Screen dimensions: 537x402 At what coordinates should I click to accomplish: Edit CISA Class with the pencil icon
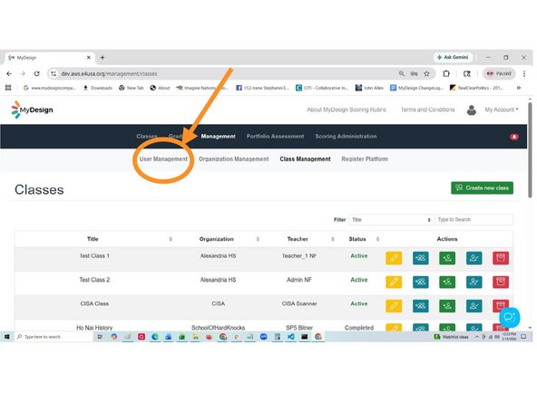(394, 306)
